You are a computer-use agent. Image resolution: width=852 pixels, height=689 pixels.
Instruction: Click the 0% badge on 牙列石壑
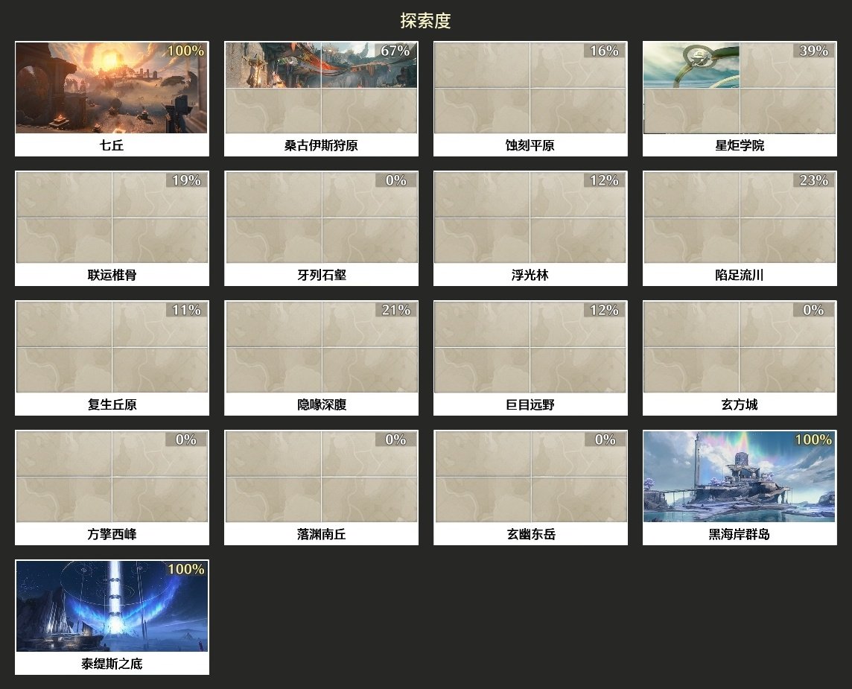pyautogui.click(x=395, y=180)
